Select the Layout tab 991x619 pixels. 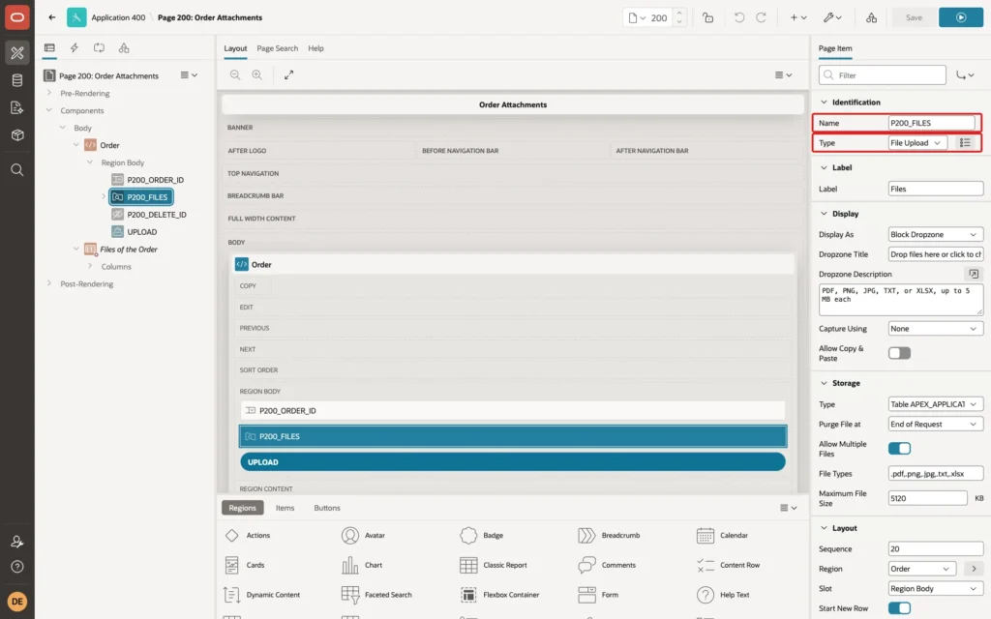pos(235,48)
